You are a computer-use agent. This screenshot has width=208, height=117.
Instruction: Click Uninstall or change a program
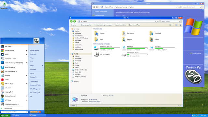[103, 25]
